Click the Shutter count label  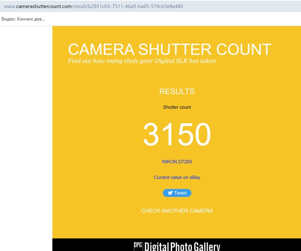[x=177, y=107]
